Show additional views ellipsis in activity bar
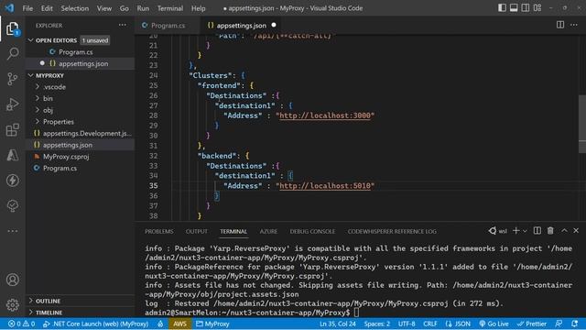Screen dimensions: 586x330 click(x=12, y=231)
